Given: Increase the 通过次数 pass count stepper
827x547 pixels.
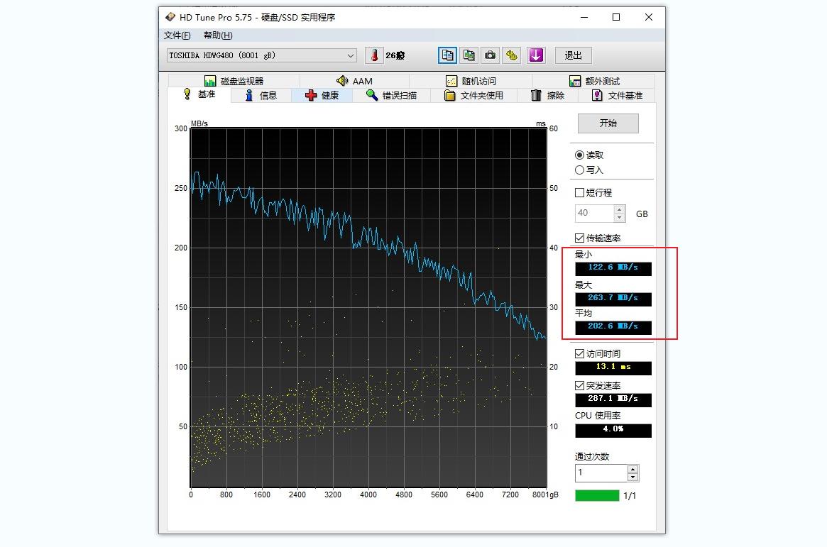Looking at the screenshot, I should pyautogui.click(x=634, y=469).
